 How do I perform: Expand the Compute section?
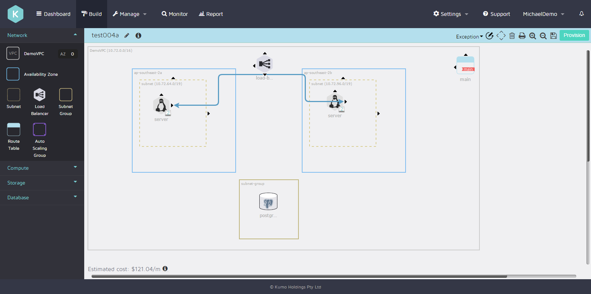(x=42, y=168)
